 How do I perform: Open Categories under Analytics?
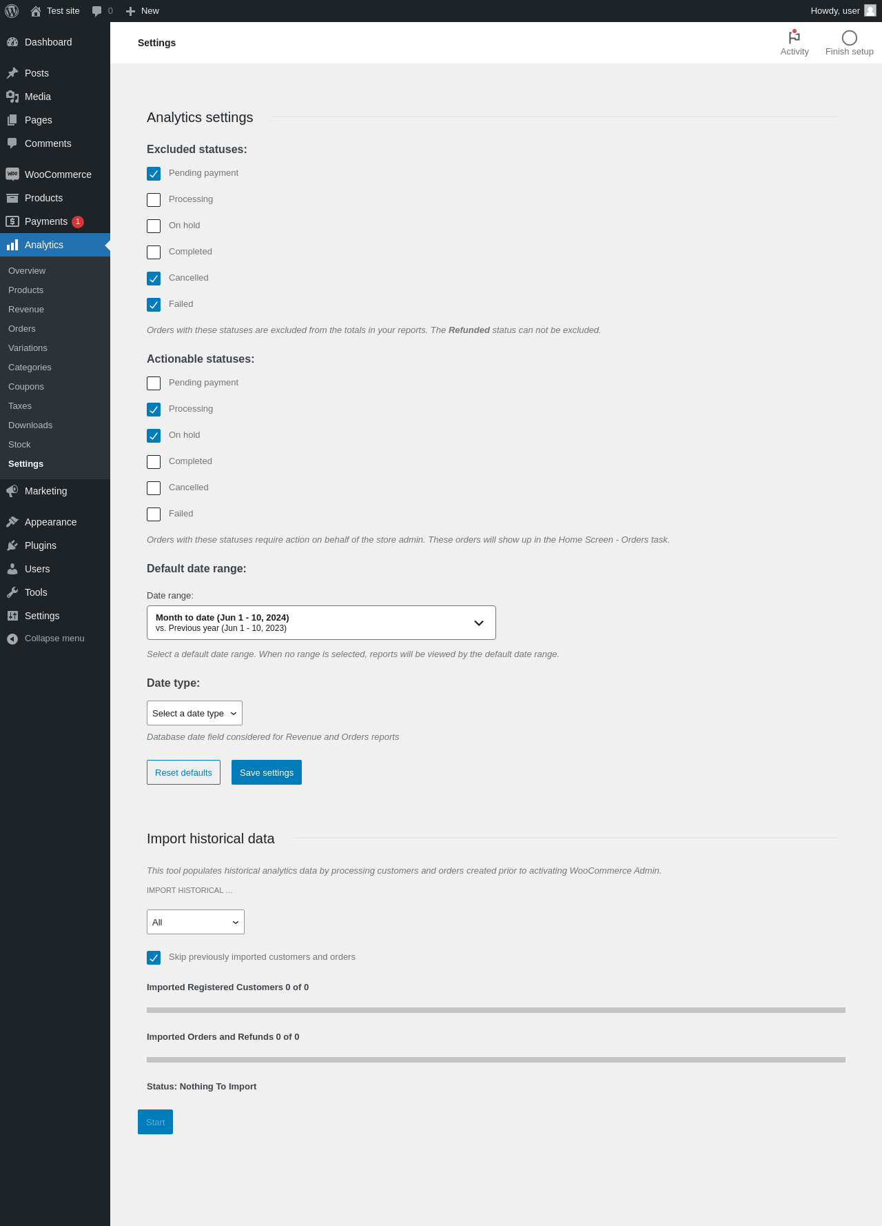pyautogui.click(x=30, y=368)
